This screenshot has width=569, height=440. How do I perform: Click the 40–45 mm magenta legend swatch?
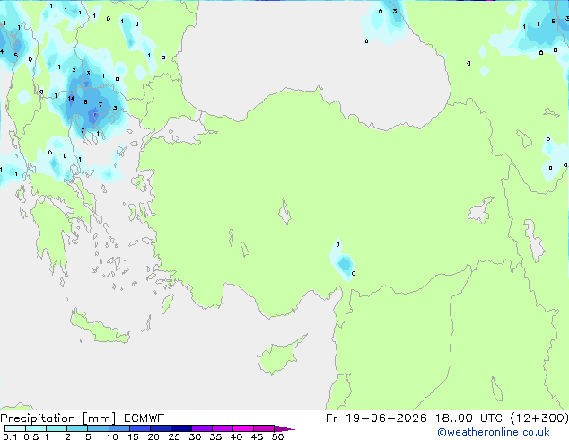point(243,428)
